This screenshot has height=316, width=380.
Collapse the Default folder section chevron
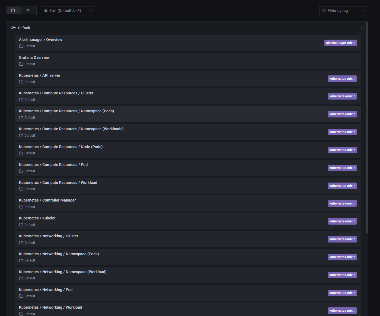[362, 28]
